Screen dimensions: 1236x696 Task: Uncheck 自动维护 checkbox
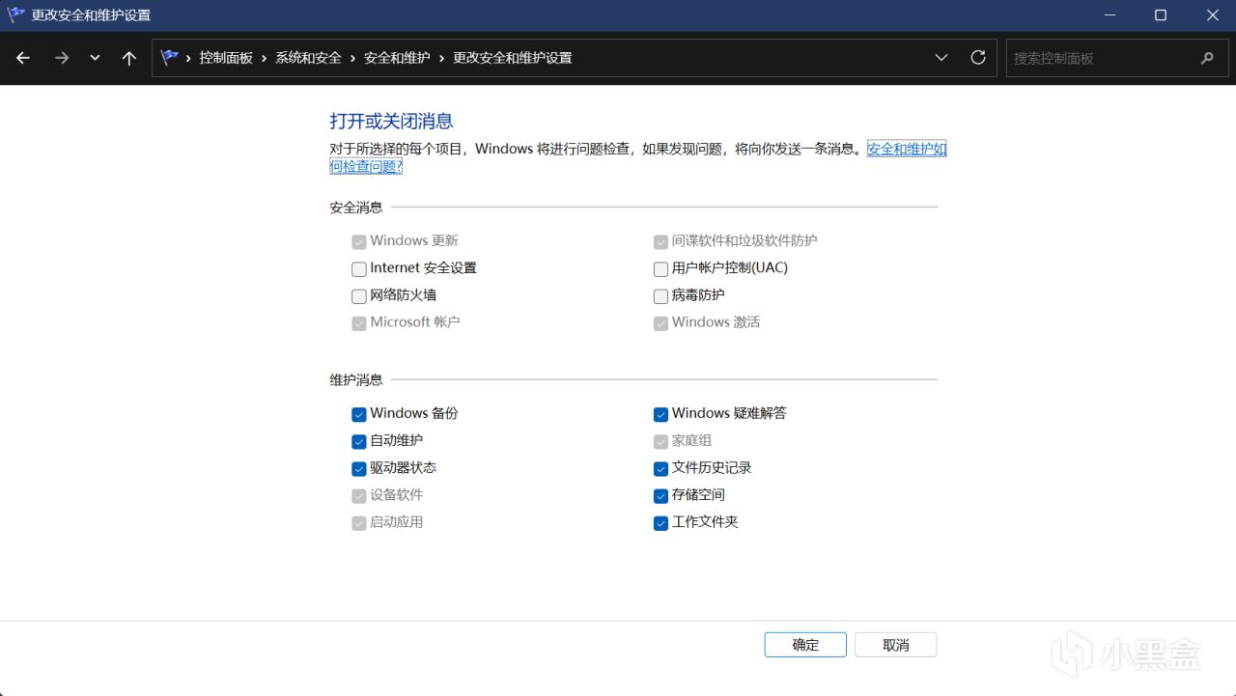point(359,442)
